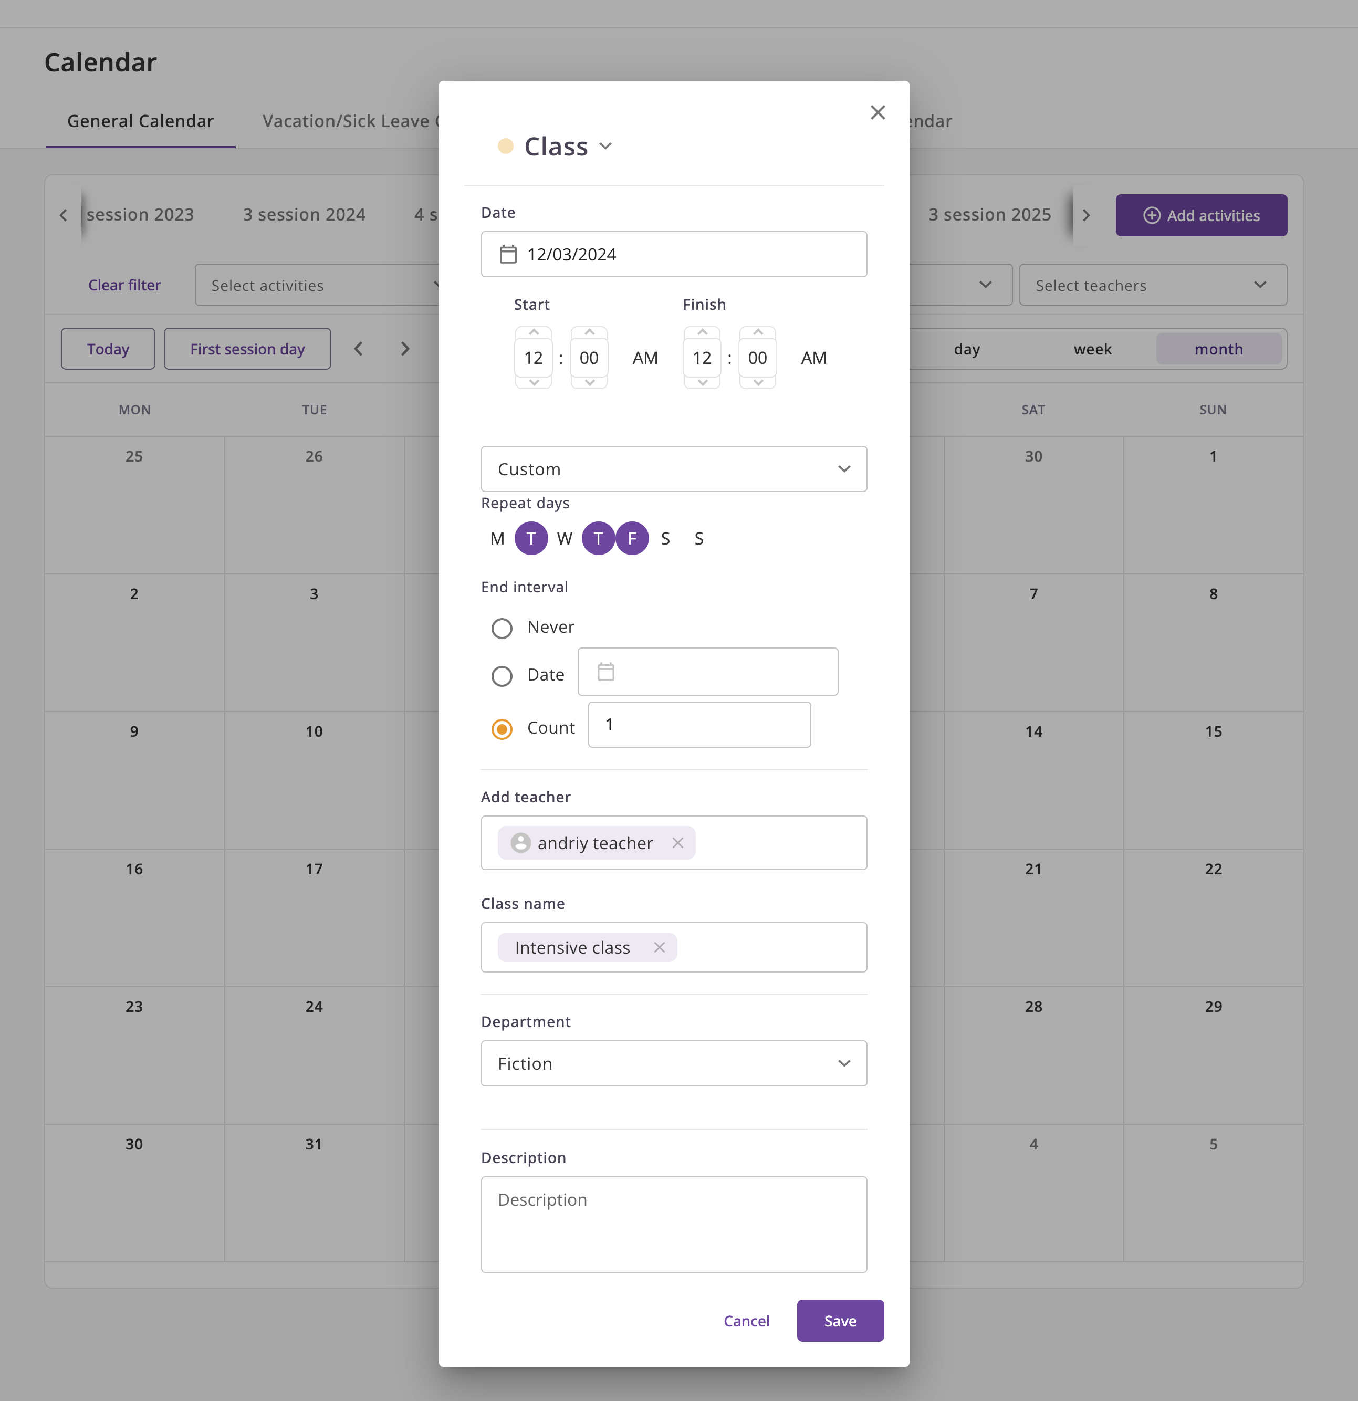Select the Never end interval option
Image resolution: width=1358 pixels, height=1401 pixels.
click(x=502, y=629)
